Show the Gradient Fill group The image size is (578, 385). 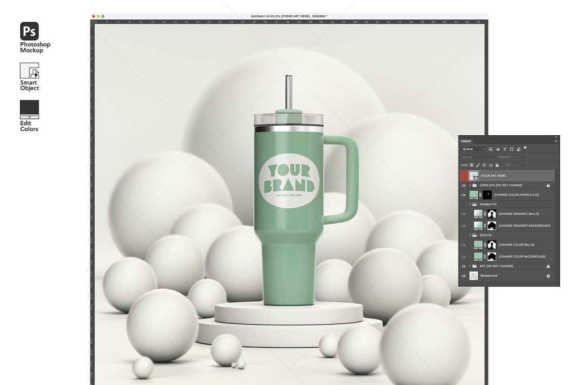pos(464,204)
